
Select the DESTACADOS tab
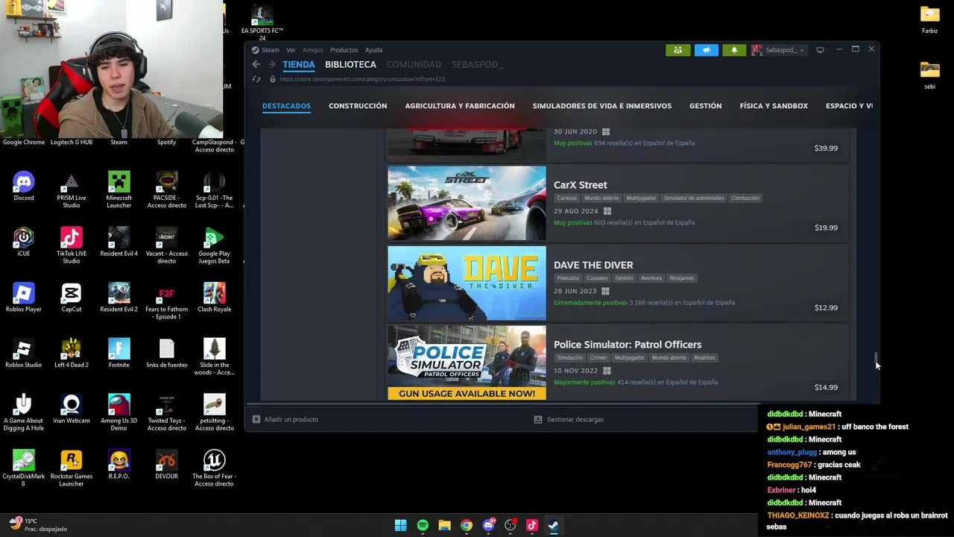pyautogui.click(x=286, y=106)
